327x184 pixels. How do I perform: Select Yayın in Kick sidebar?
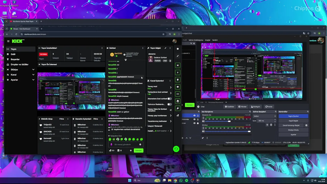tap(21, 49)
